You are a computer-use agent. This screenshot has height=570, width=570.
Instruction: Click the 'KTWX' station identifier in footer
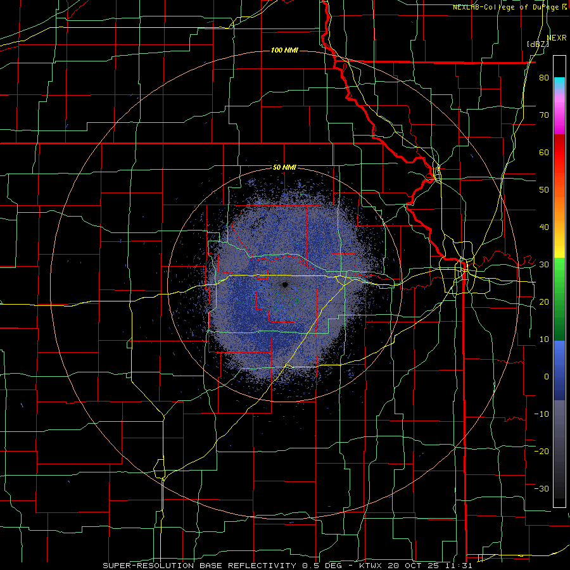coord(371,566)
